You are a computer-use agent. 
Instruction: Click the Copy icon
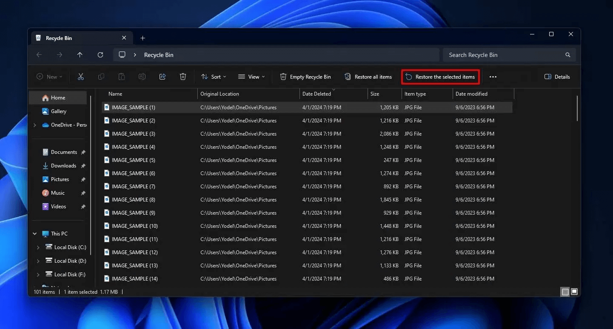click(101, 77)
